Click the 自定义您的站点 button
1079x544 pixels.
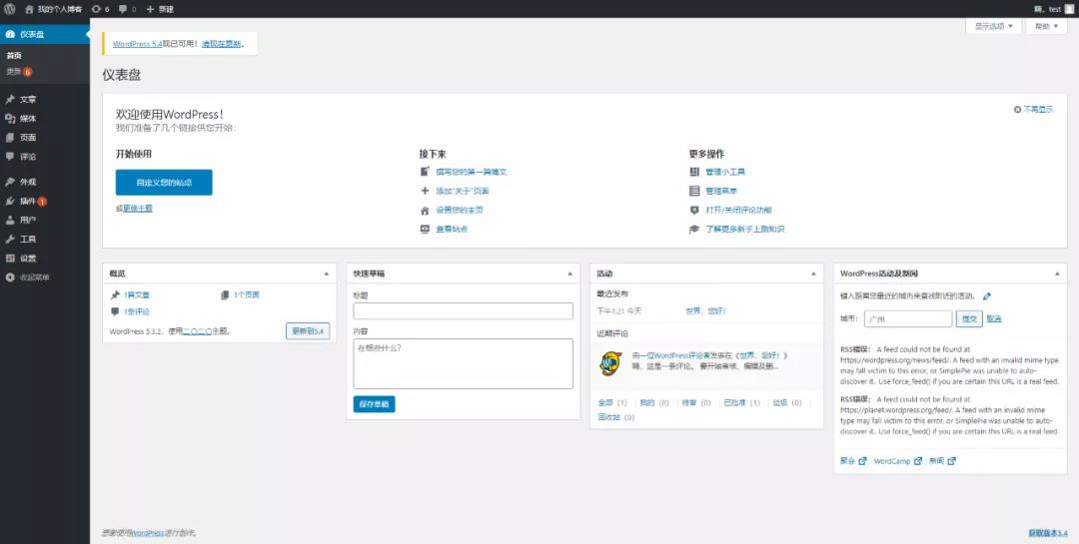point(164,183)
